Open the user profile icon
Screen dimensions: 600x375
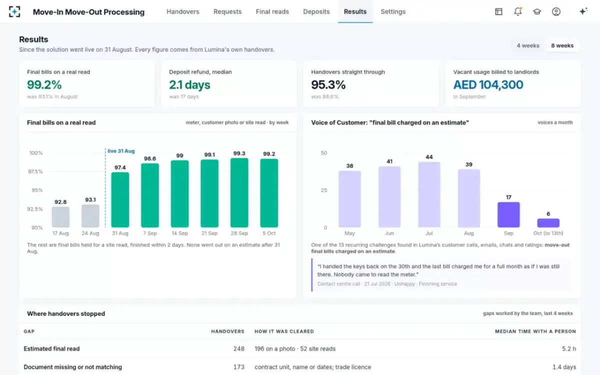pyautogui.click(x=556, y=11)
